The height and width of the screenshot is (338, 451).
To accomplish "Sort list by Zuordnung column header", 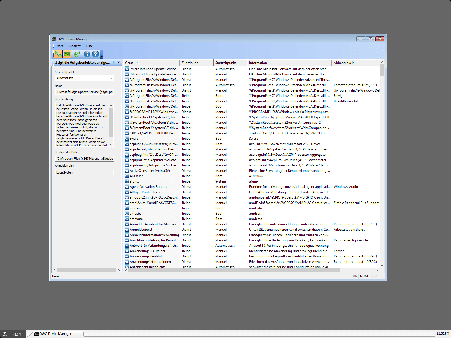I will click(x=196, y=63).
